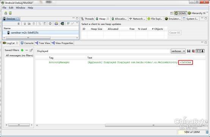Open the verbose log level dropdown
Screen dimensions: 210x137
(178, 51)
